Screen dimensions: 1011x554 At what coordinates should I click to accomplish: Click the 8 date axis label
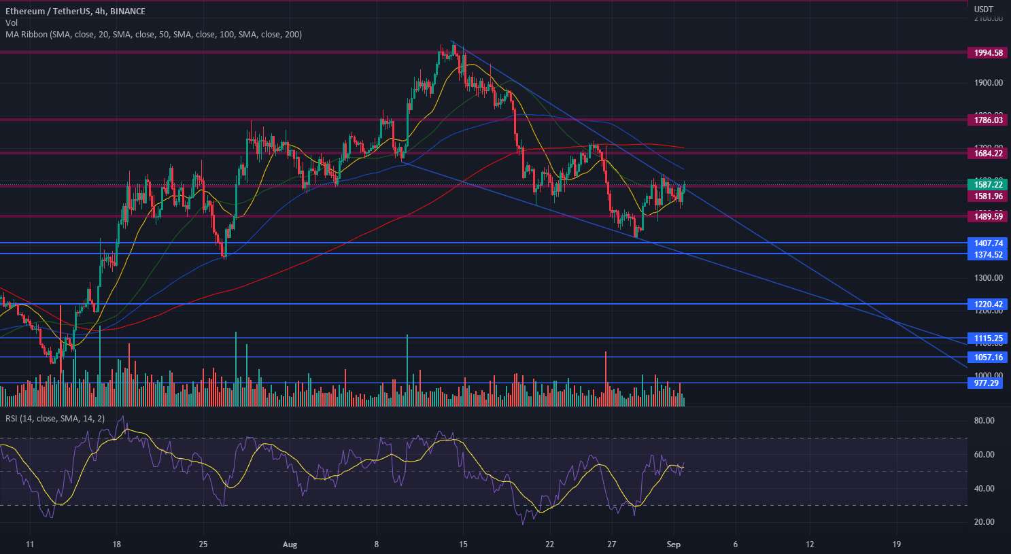click(377, 544)
